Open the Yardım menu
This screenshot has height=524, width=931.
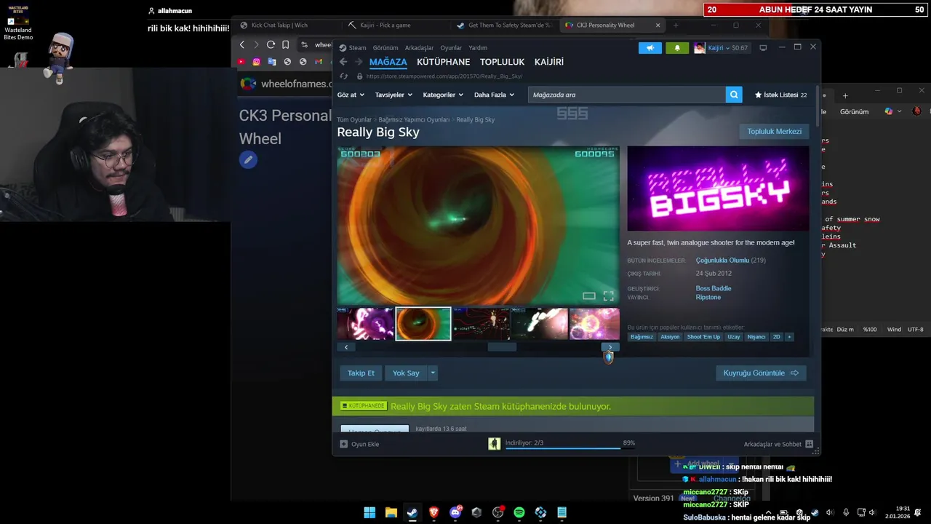[x=478, y=48]
